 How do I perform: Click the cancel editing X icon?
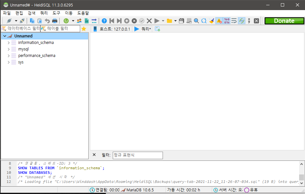click(x=149, y=21)
